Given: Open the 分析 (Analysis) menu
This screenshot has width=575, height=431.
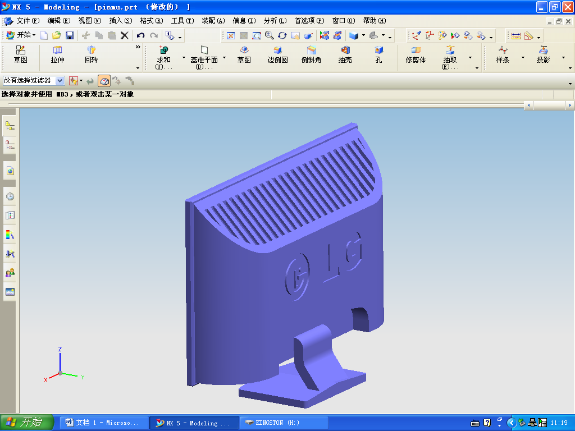Looking at the screenshot, I should (275, 21).
